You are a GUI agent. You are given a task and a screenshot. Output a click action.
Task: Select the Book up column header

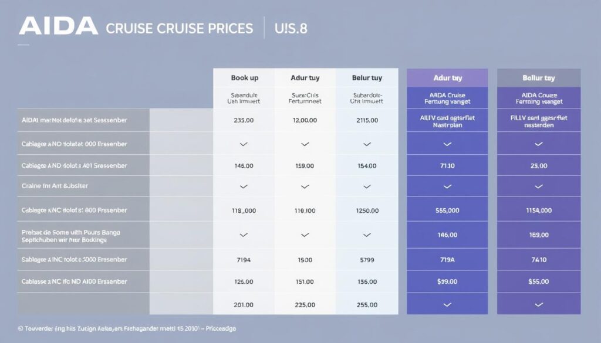pos(244,77)
